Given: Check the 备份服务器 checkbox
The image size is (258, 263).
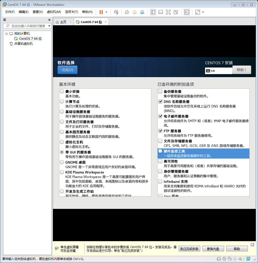Looking at the screenshot, I should (x=160, y=91).
